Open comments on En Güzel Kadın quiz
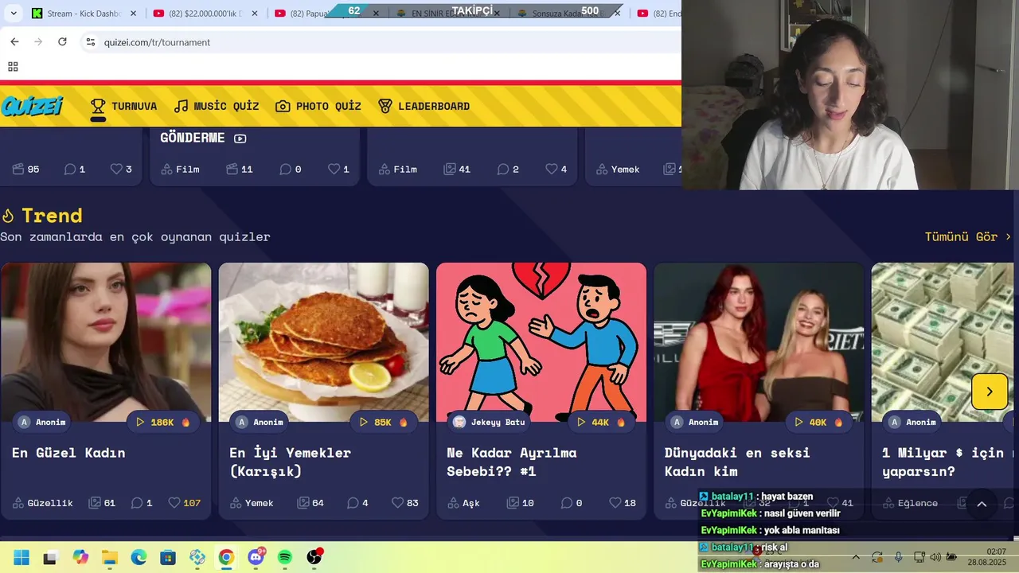Viewport: 1019px width, 573px height. [141, 503]
